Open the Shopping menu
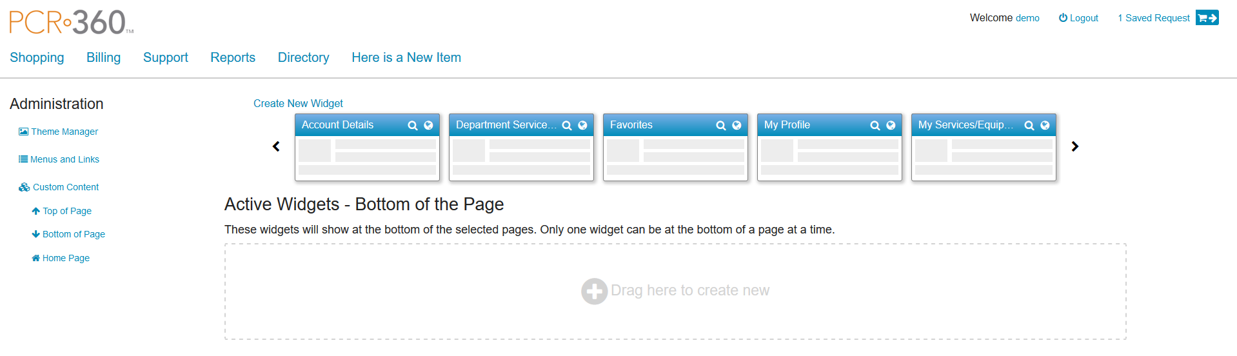1237x356 pixels. (x=37, y=57)
